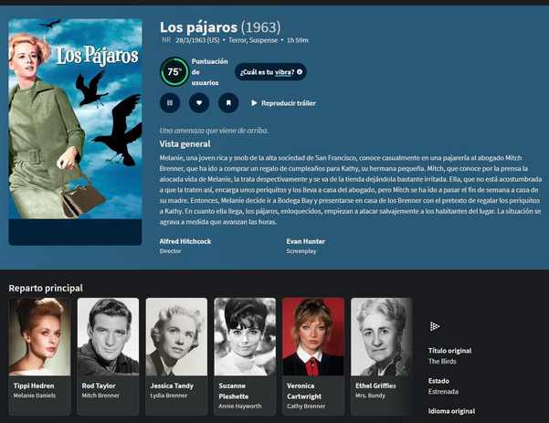Click the 75% user score circle
Screen dimensions: 549x423
[x=174, y=72]
